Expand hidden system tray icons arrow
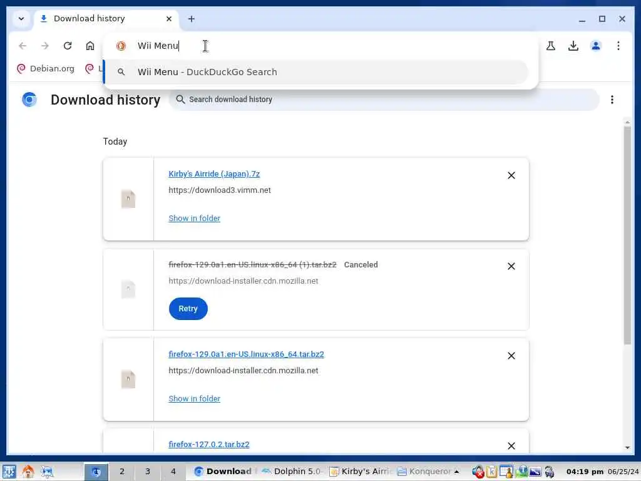The image size is (641, 481). click(x=456, y=472)
